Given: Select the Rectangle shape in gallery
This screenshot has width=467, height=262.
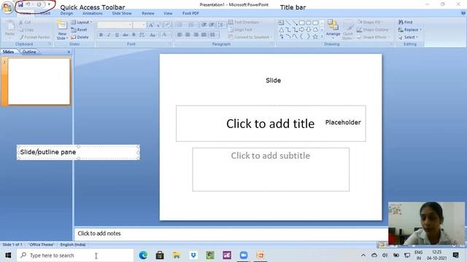Looking at the screenshot, I should pos(301,23).
